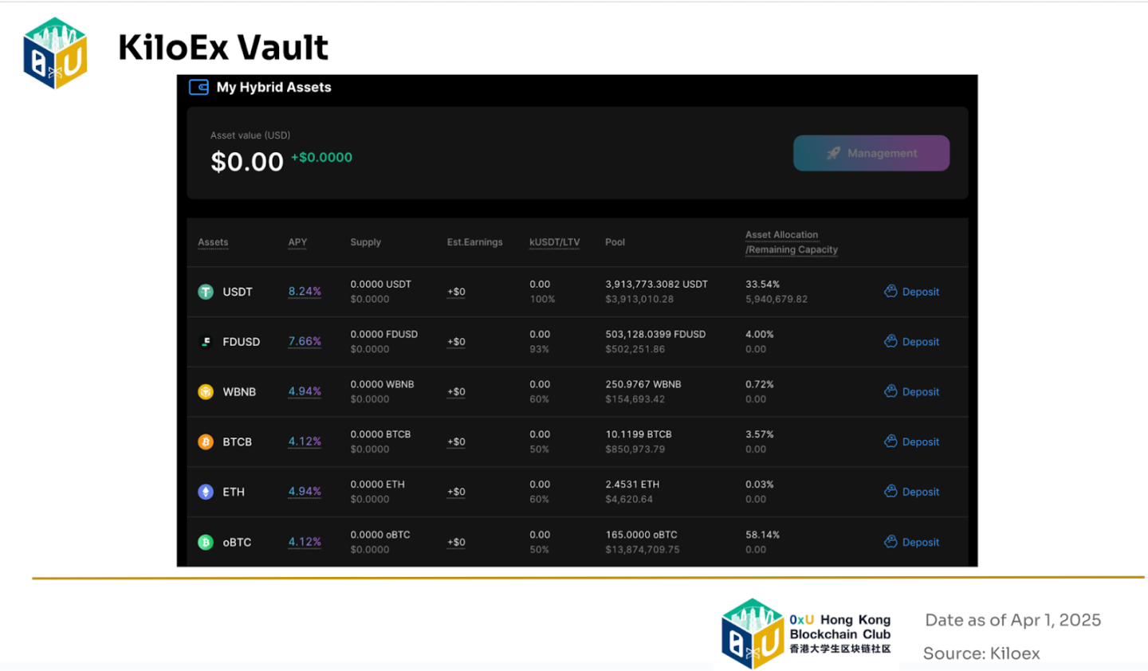
Task: Click the $0.00 asset value
Action: click(247, 162)
